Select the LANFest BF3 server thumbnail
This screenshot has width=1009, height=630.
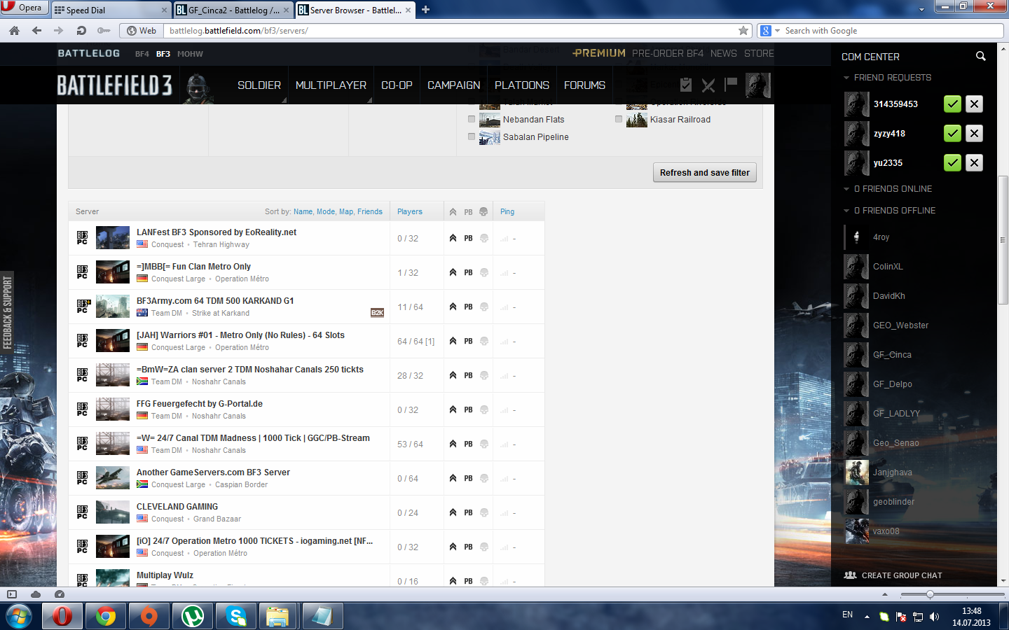tap(113, 238)
